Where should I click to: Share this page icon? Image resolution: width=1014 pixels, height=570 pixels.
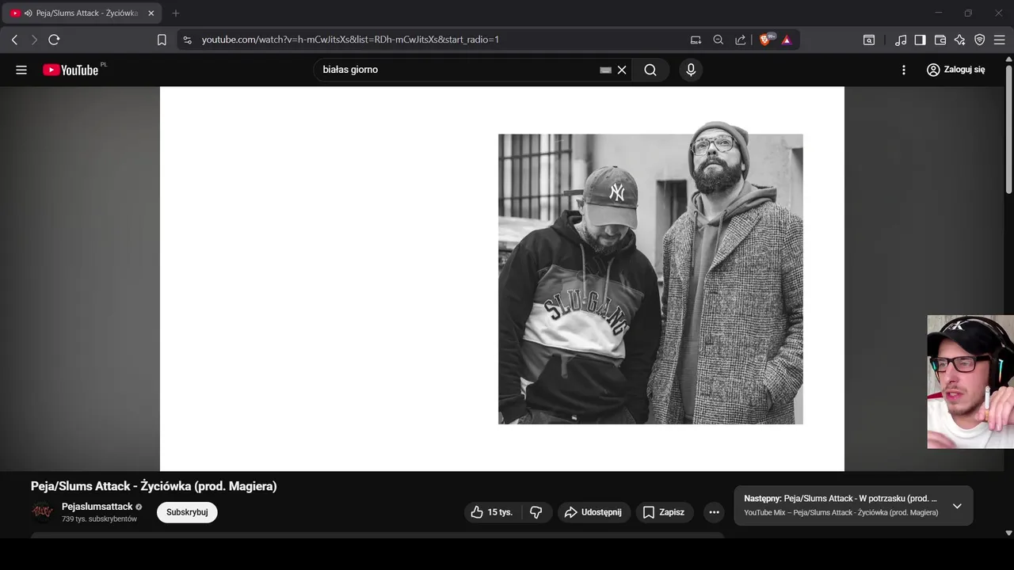(740, 40)
